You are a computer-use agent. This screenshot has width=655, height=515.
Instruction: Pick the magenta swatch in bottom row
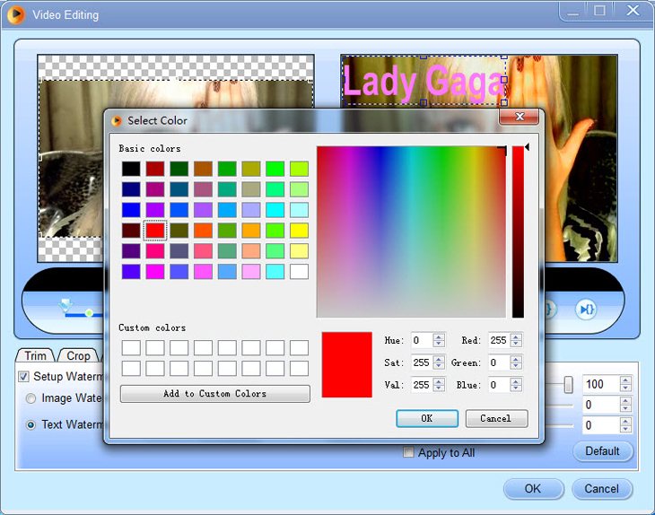pyautogui.click(x=155, y=272)
